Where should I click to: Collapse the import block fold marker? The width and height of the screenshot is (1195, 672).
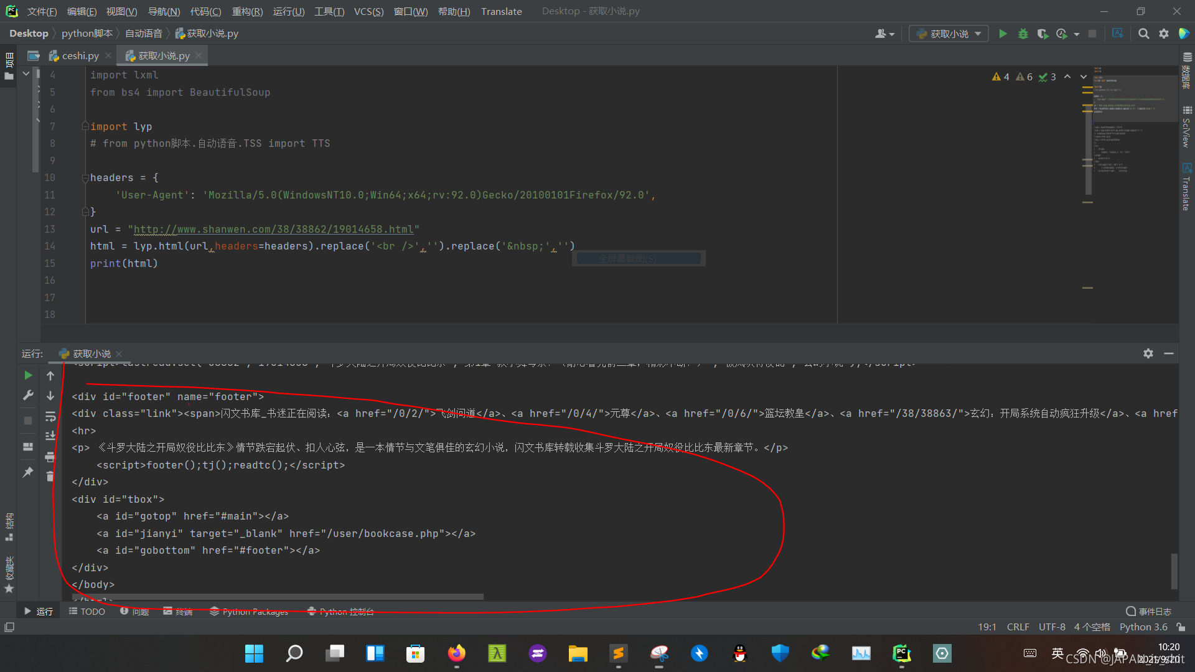[85, 126]
